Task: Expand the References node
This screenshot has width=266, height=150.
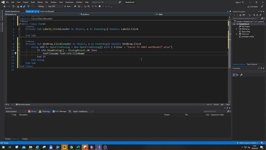Action: pyautogui.click(x=236, y=29)
